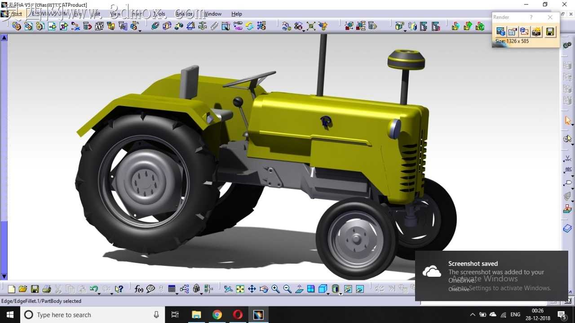
Task: Click the Windows Start button
Action: point(10,314)
